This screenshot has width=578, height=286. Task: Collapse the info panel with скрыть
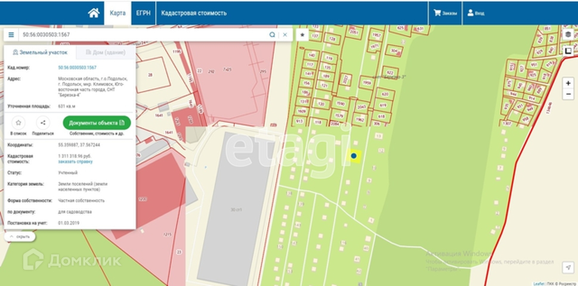20,237
